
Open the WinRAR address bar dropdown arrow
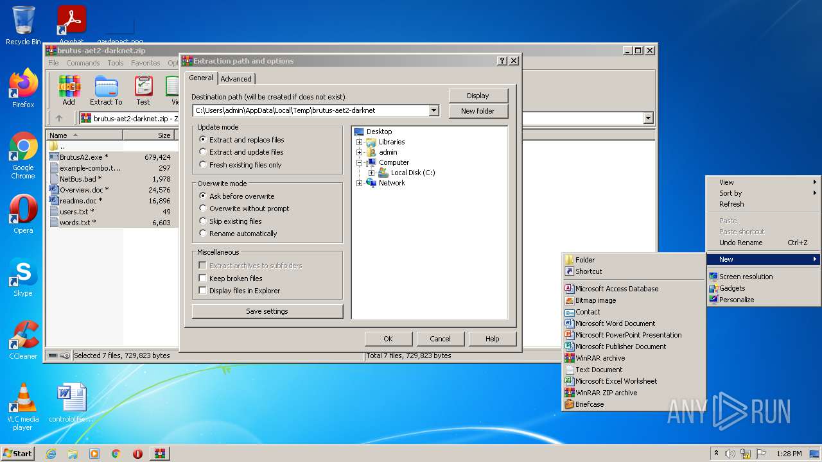(648, 118)
